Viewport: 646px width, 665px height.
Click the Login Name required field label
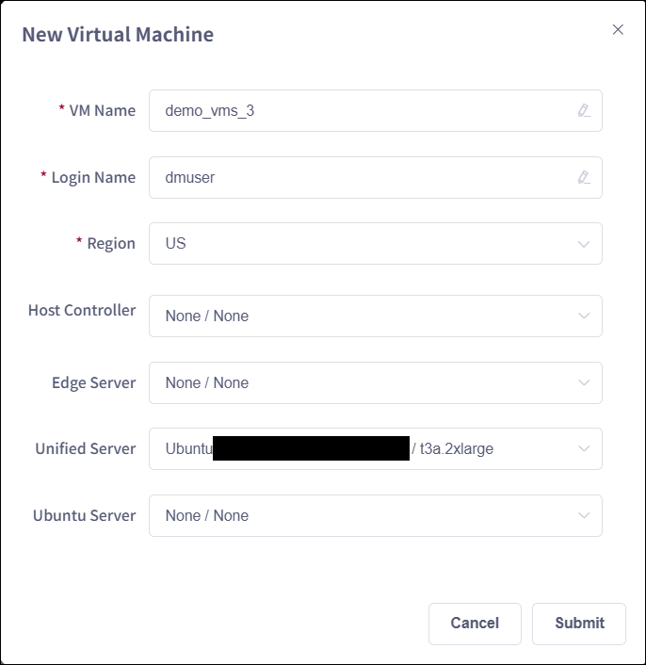(93, 177)
